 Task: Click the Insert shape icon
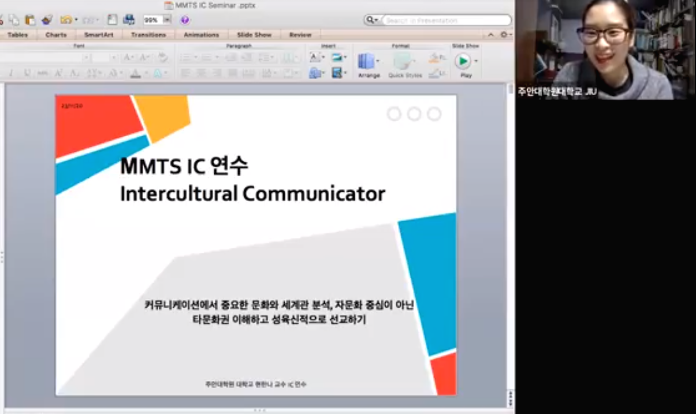[x=314, y=73]
